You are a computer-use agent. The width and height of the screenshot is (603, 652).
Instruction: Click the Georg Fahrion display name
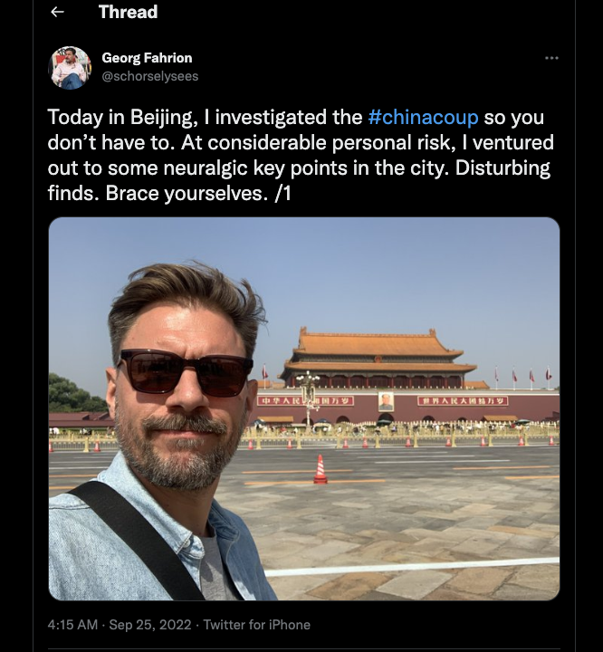[147, 58]
